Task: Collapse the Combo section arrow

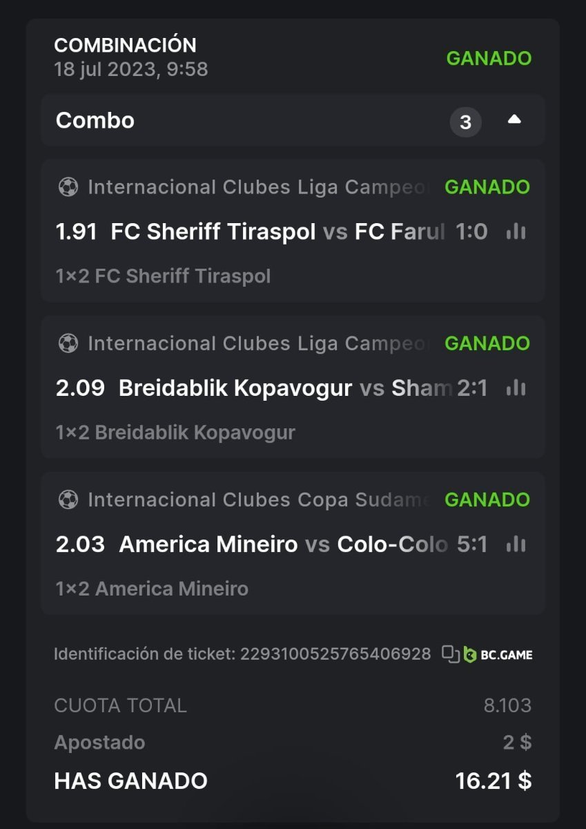Action: 514,120
